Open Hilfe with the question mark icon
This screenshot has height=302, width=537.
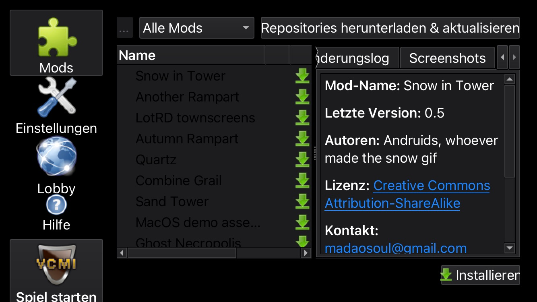click(x=56, y=205)
